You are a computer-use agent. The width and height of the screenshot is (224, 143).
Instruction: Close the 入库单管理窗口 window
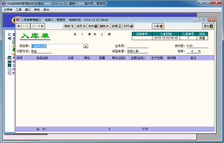point(211,20)
